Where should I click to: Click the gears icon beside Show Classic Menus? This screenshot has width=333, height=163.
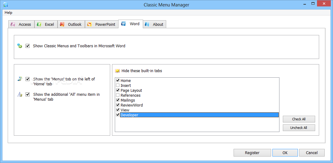pos(20,46)
